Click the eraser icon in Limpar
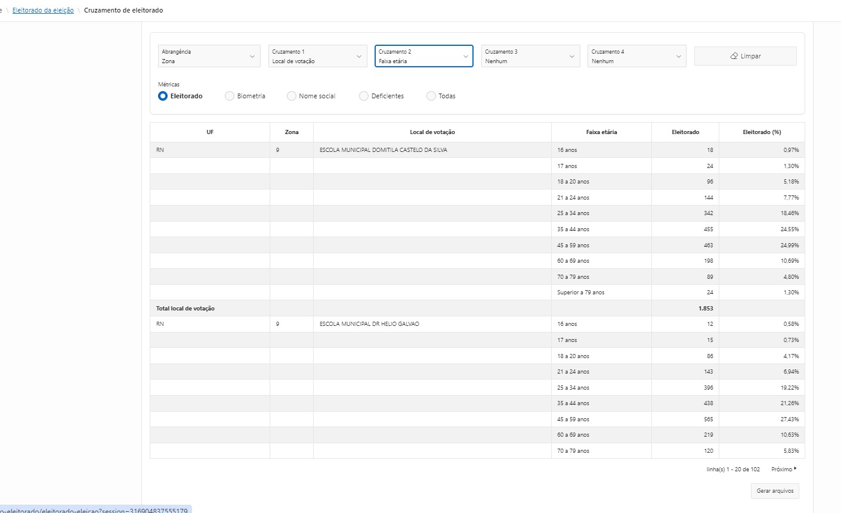 tap(734, 56)
